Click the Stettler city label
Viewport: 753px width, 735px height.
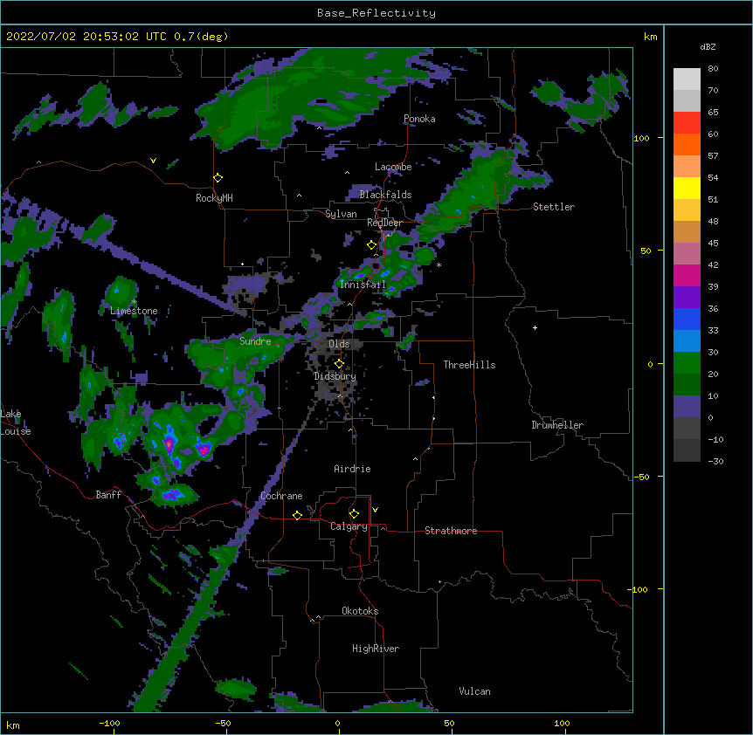pos(554,207)
